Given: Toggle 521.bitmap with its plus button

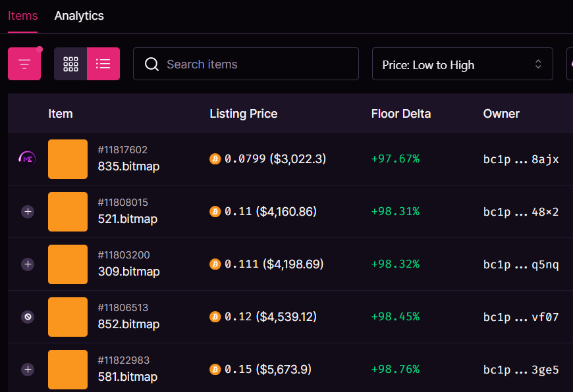Looking at the screenshot, I should click(27, 212).
